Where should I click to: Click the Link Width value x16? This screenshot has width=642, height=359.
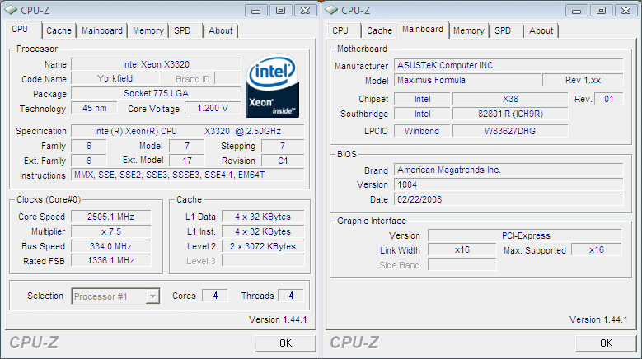click(462, 249)
